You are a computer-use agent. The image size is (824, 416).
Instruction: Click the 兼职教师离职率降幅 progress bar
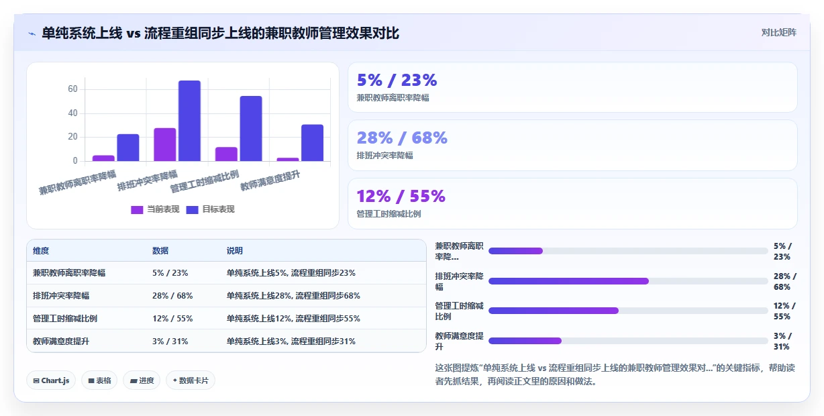(x=628, y=251)
